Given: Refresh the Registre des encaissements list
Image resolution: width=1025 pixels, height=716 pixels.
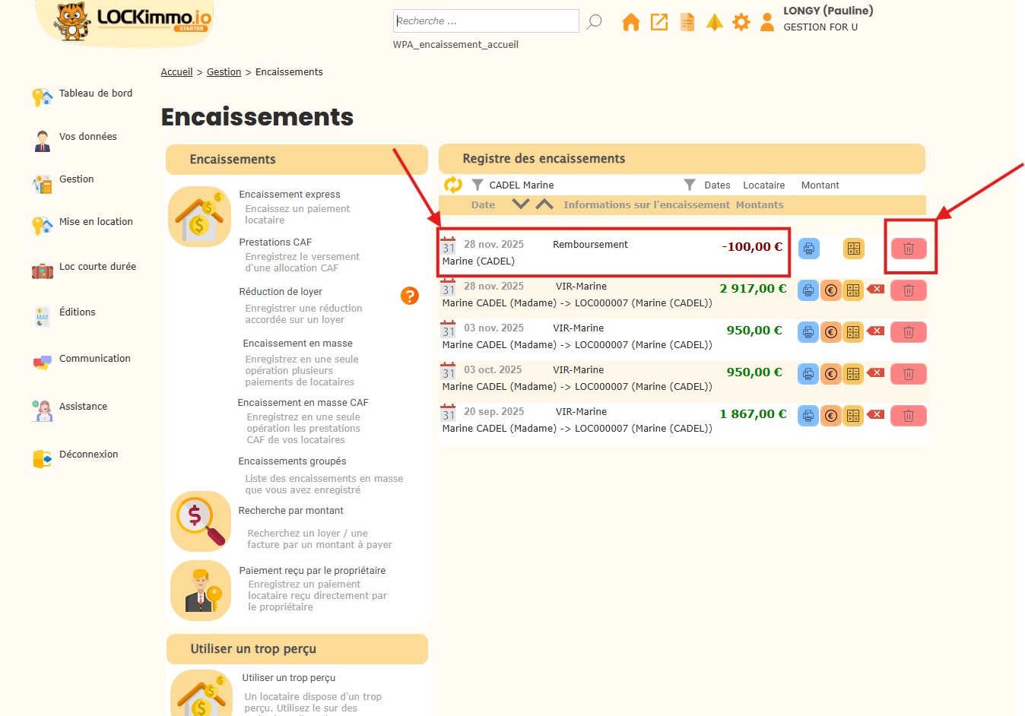Looking at the screenshot, I should pyautogui.click(x=453, y=185).
